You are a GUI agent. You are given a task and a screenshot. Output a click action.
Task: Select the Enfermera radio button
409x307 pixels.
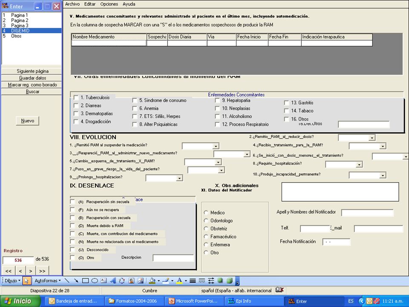point(206,245)
